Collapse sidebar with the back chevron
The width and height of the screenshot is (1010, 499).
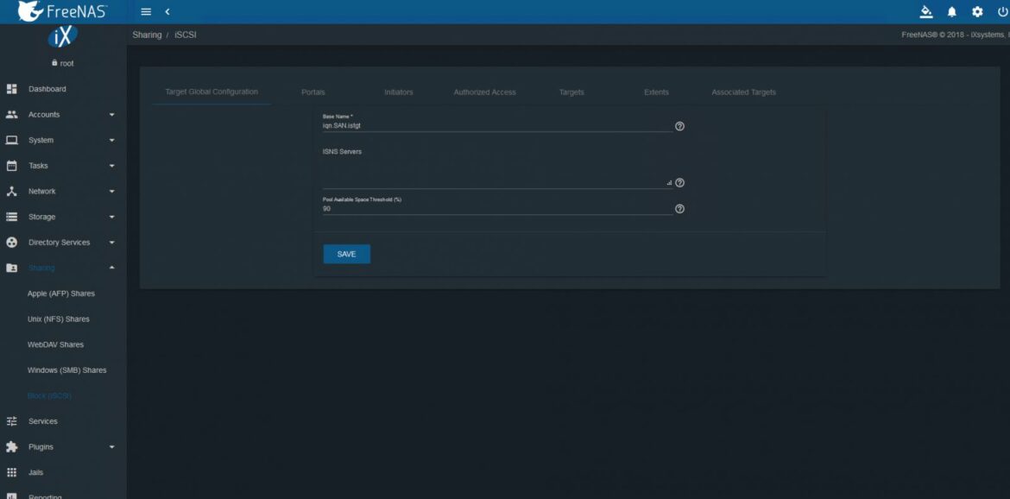(x=167, y=11)
